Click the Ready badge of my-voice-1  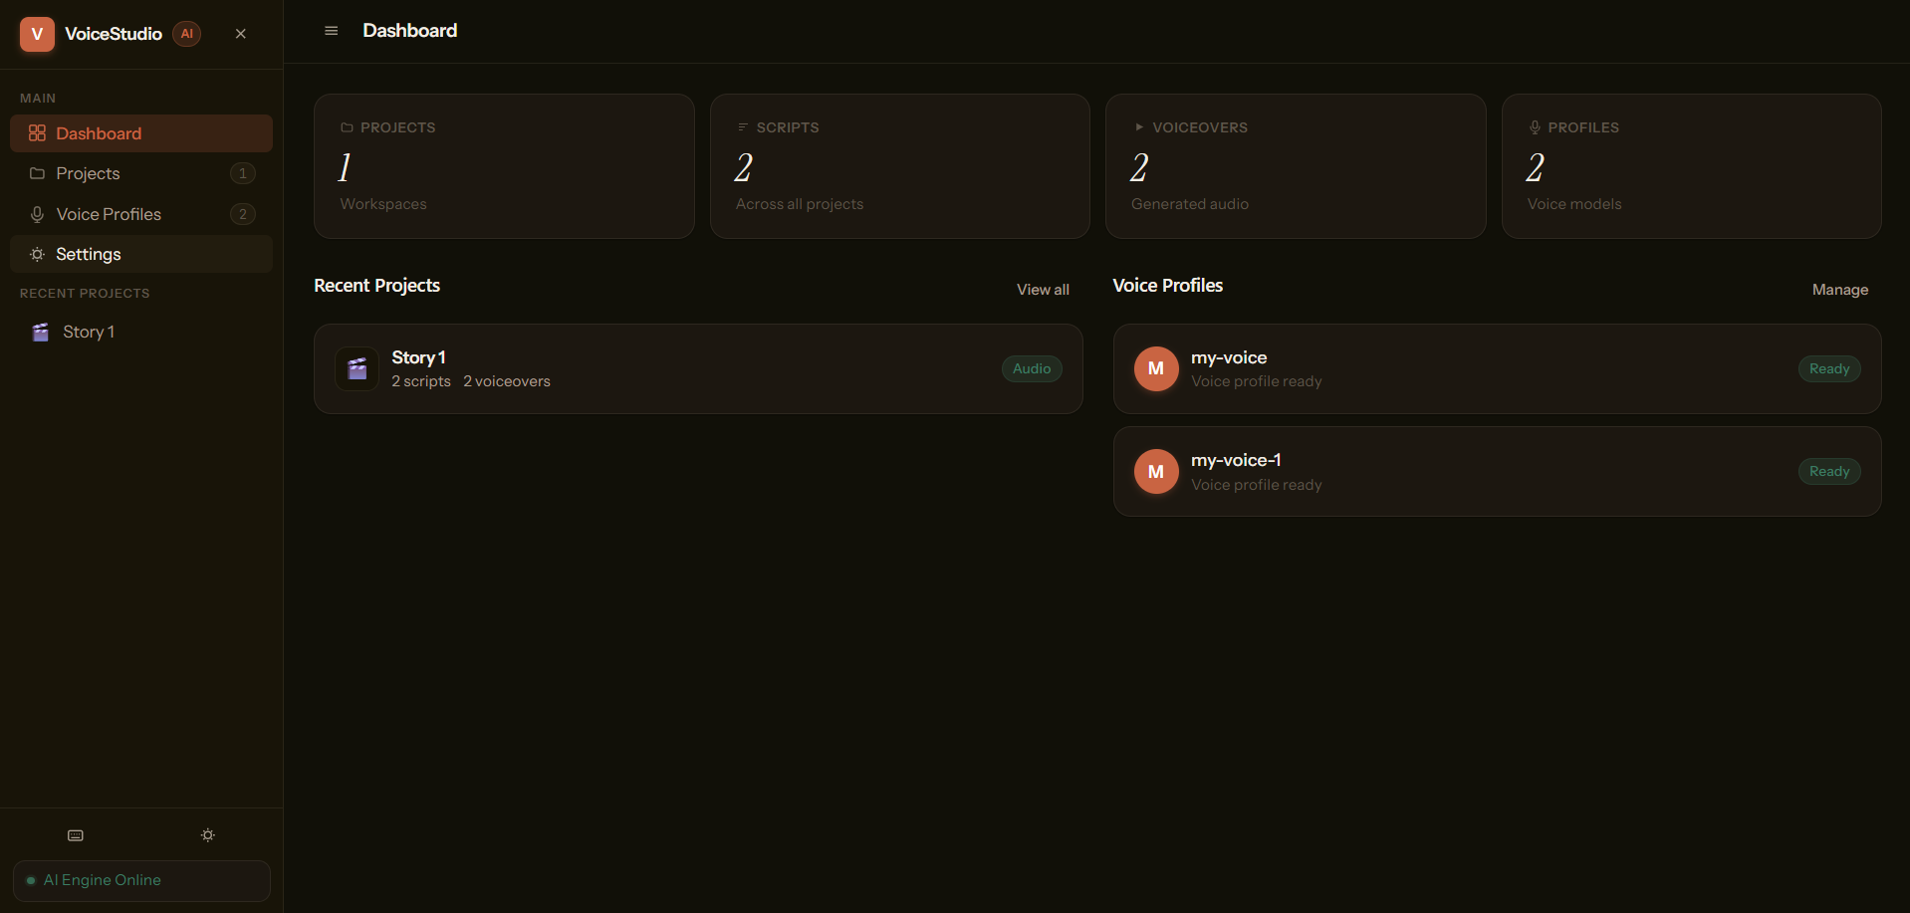pyautogui.click(x=1829, y=472)
